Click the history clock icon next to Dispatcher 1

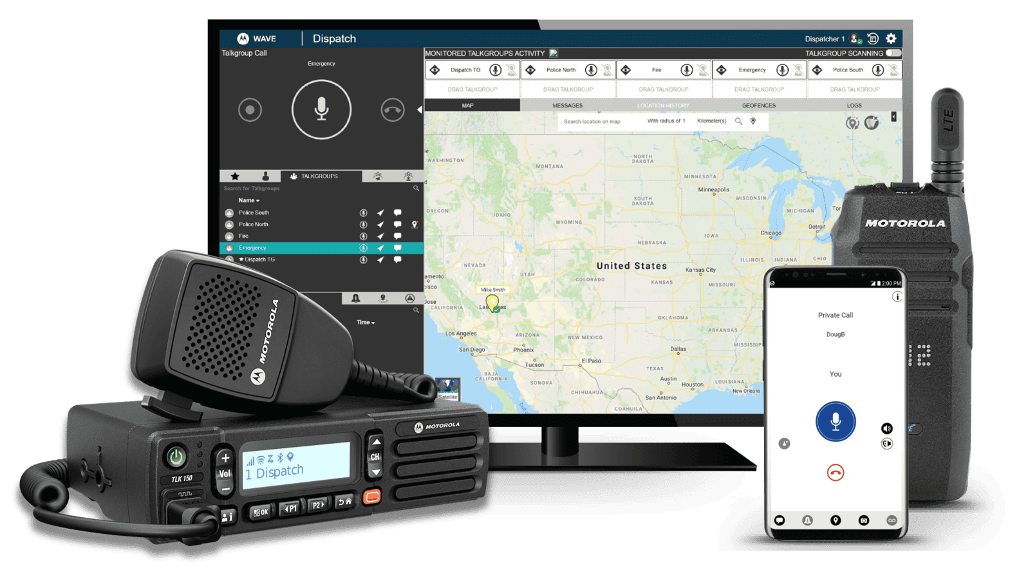(x=873, y=39)
